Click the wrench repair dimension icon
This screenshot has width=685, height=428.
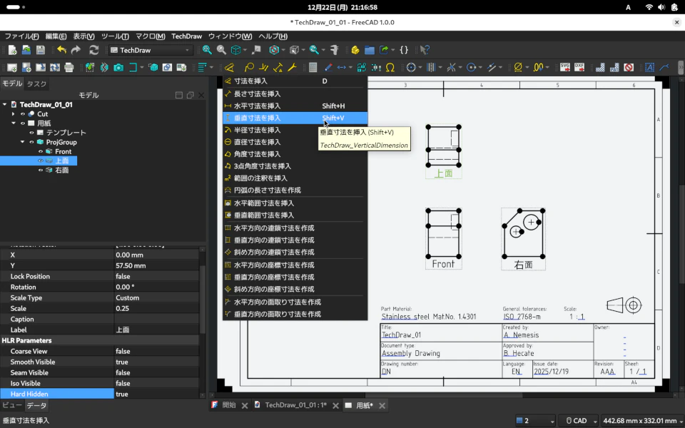point(292,67)
